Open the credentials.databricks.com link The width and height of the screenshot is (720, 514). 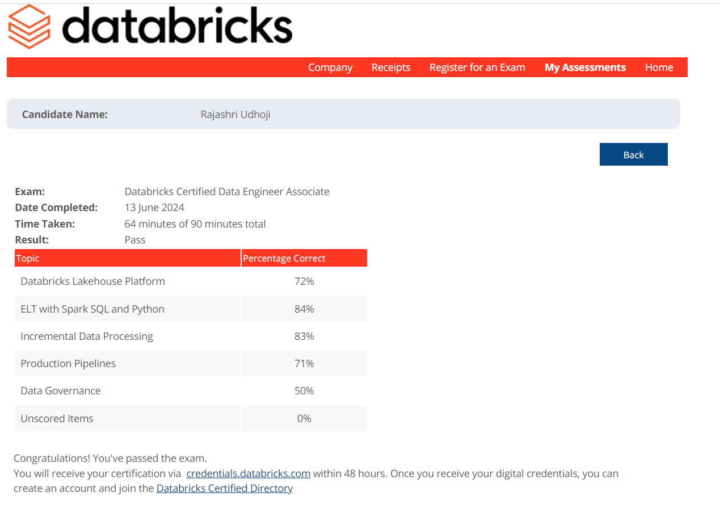tap(248, 473)
